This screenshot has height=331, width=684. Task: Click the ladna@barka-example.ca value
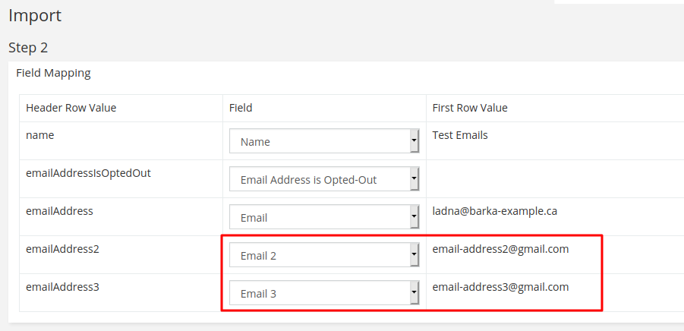pos(494,211)
